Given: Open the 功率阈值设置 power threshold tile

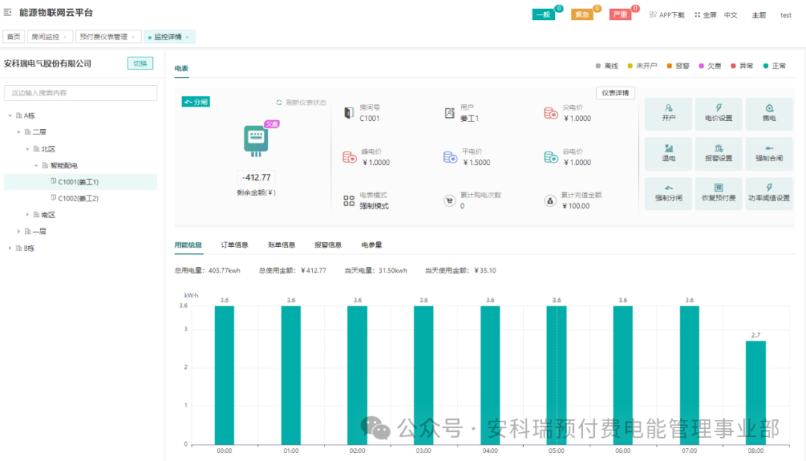Looking at the screenshot, I should coord(769,193).
